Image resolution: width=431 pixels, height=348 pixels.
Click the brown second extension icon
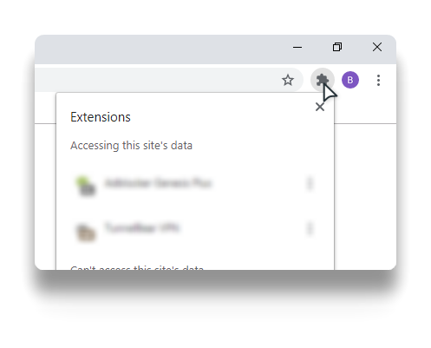click(86, 232)
